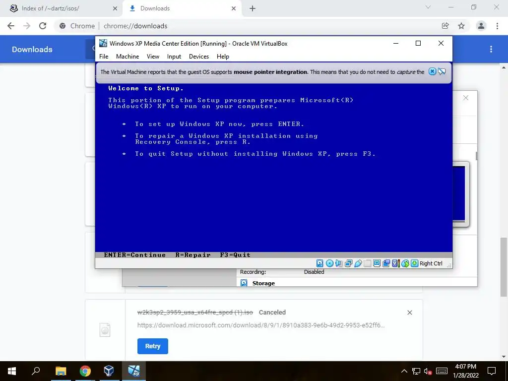Open the Machine menu in VirtualBox
Screen dimensions: 508x381
[x=127, y=57]
